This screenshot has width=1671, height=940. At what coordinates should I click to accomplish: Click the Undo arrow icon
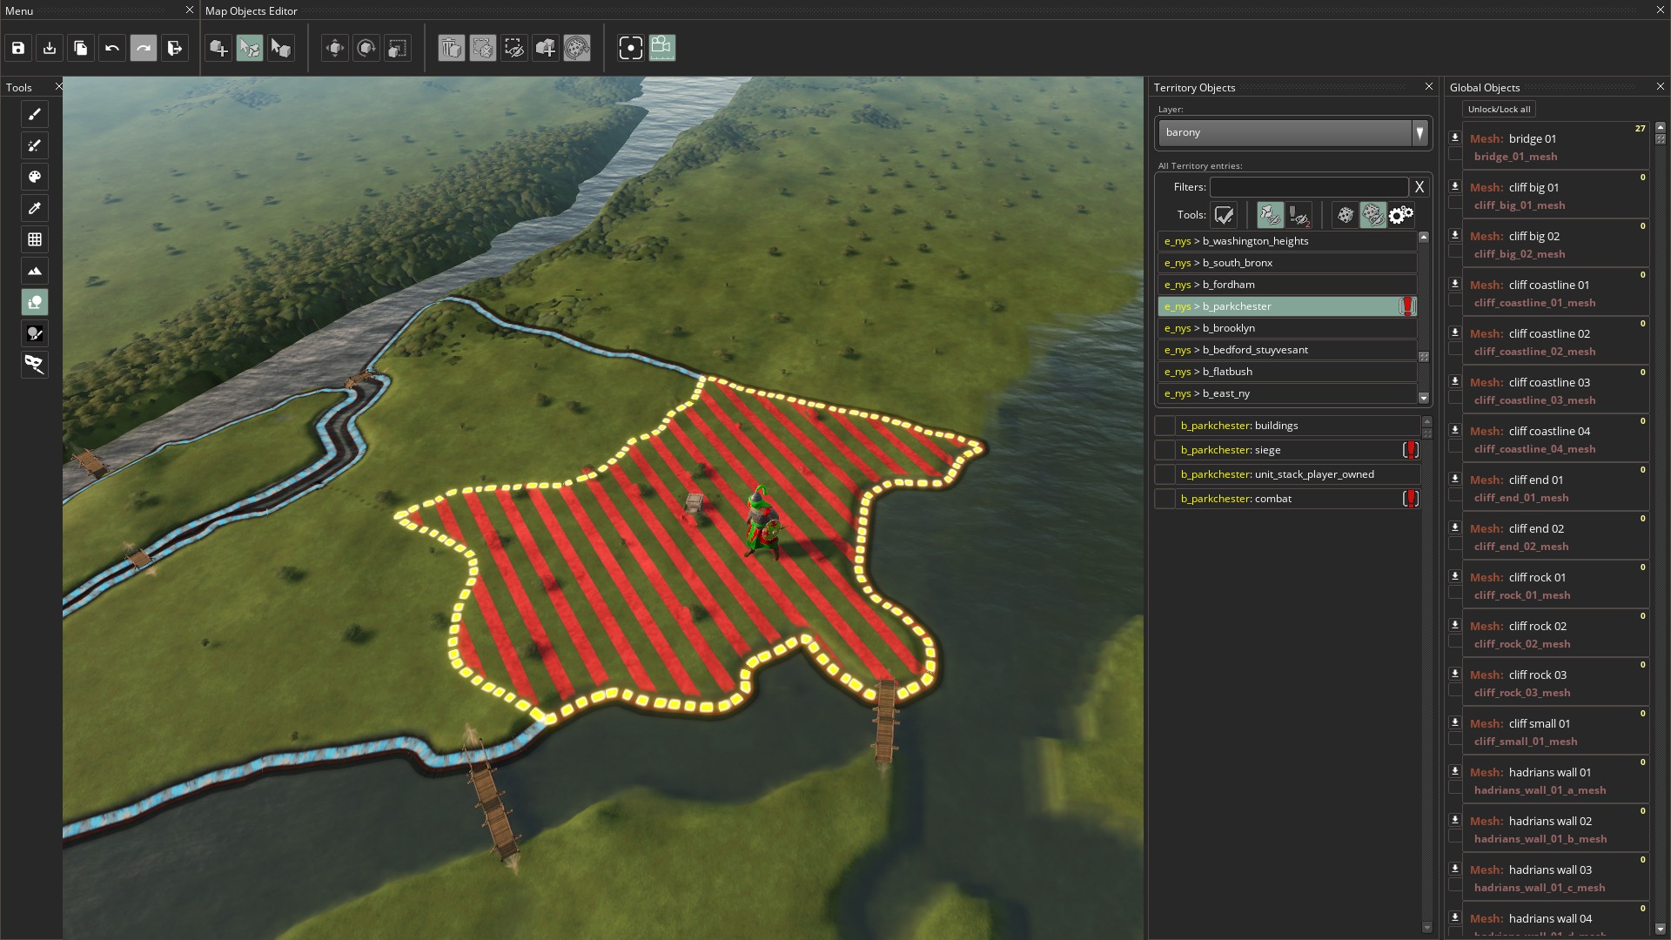(x=112, y=48)
